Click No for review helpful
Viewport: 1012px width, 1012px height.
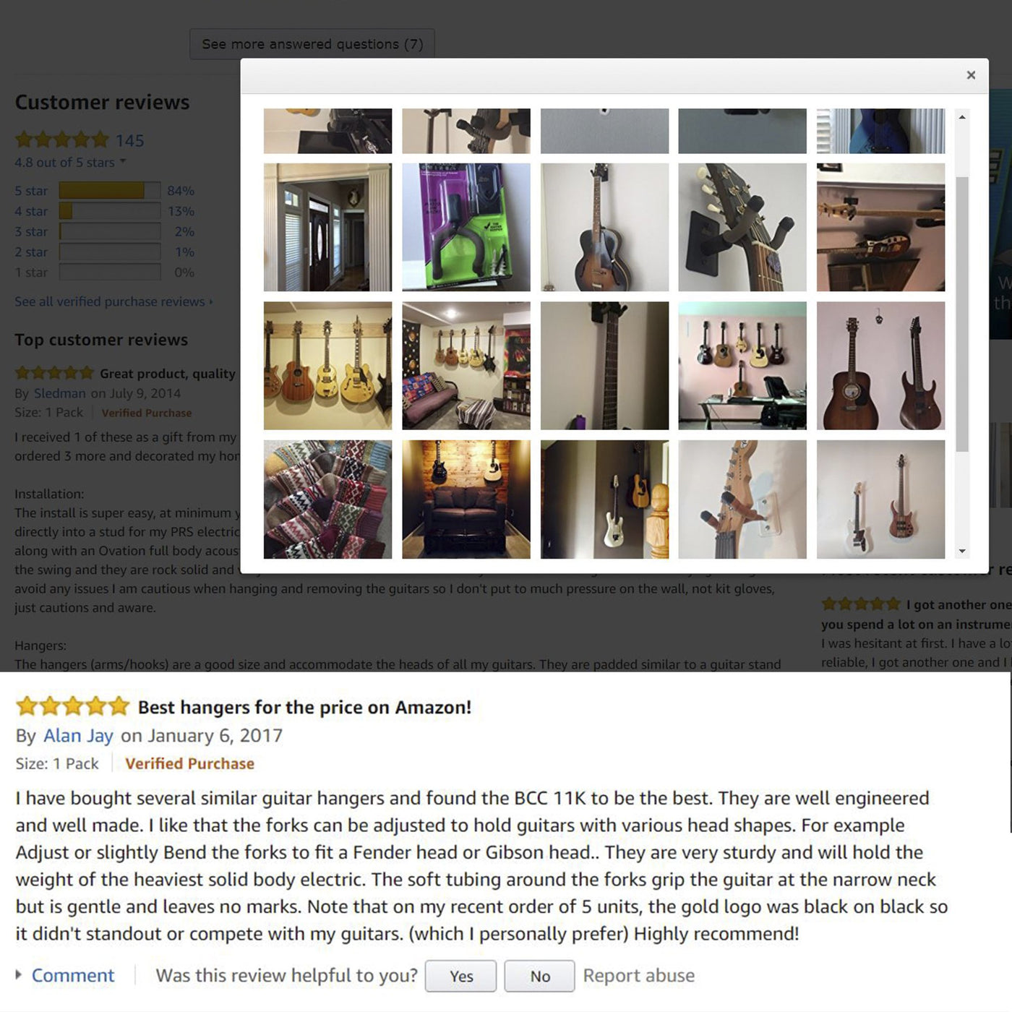(540, 977)
